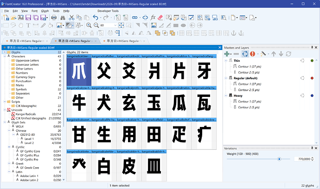Click the link chain icon
Screen dimensions: 320x189
[x=134, y=18]
